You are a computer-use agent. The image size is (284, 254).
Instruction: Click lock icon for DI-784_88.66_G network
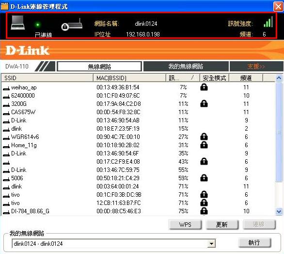(204, 211)
